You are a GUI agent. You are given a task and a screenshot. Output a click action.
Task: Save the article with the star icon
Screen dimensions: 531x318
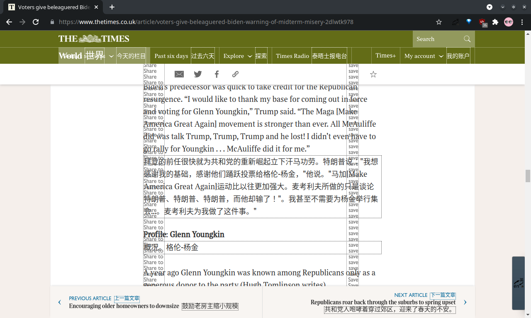(x=373, y=74)
